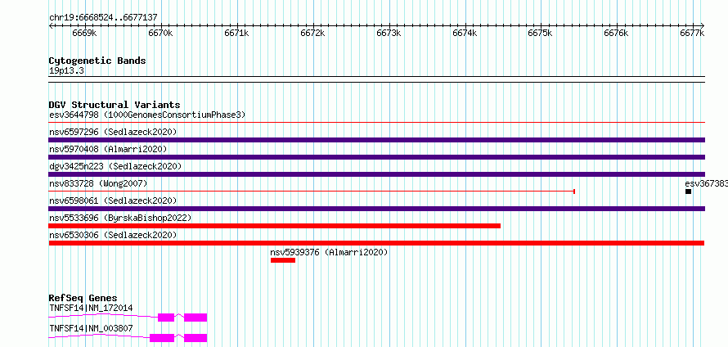The height and width of the screenshot is (347, 728).
Task: Click the 6677k ruler tick label
Action: point(692,34)
